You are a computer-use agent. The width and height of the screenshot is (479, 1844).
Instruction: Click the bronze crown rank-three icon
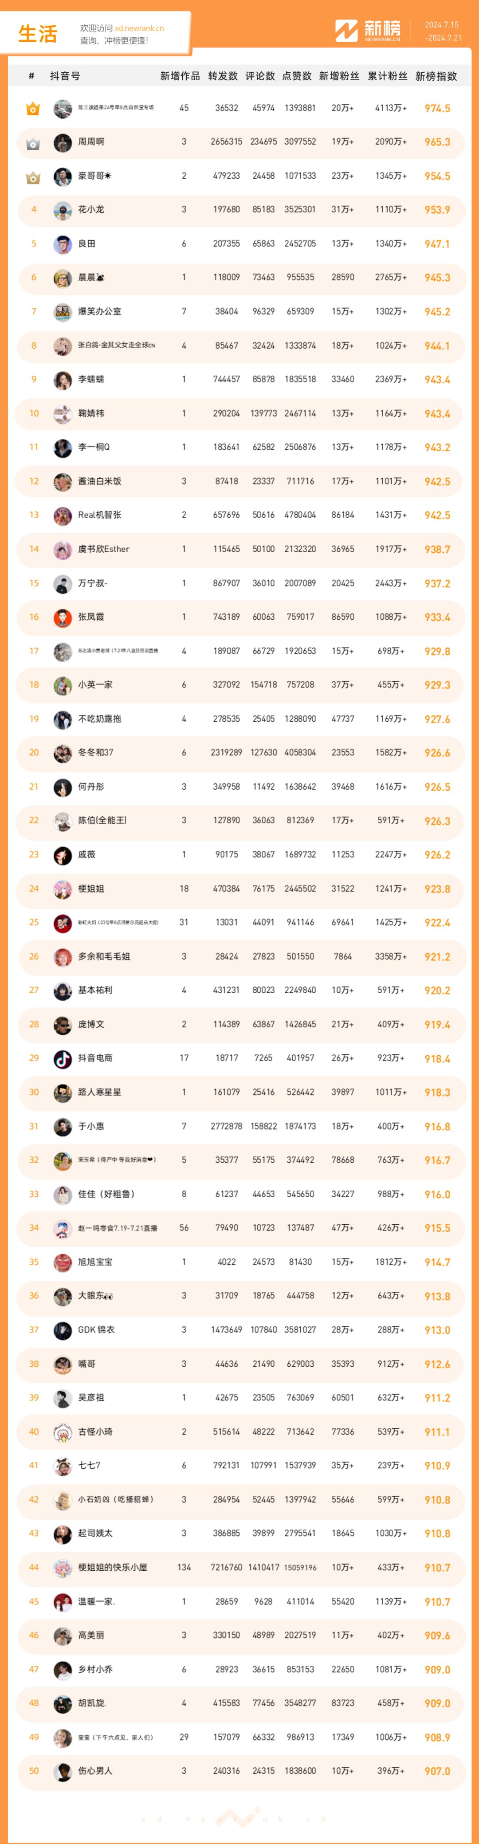(x=33, y=177)
